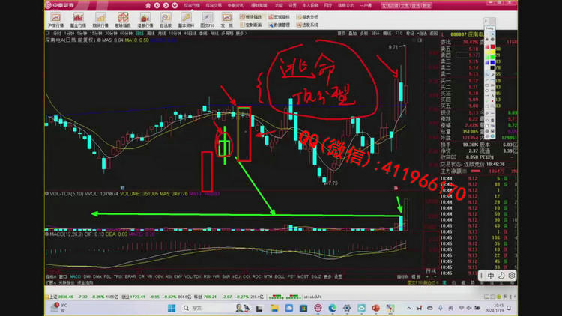The height and width of the screenshot is (316, 562).
Task: Open the 设置 menu in title bar
Action: tap(292, 6)
